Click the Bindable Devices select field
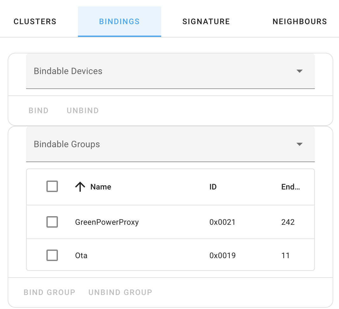This screenshot has width=339, height=309. coord(159,71)
